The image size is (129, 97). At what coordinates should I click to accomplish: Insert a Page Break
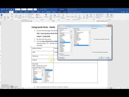pyautogui.click(x=8, y=16)
